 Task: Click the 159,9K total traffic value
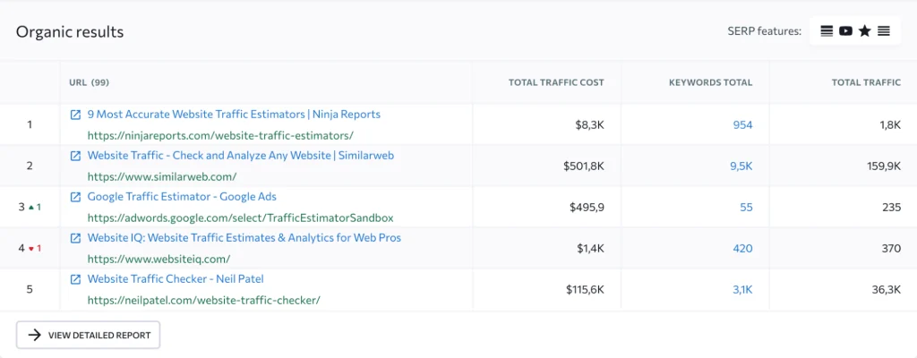[884, 166]
